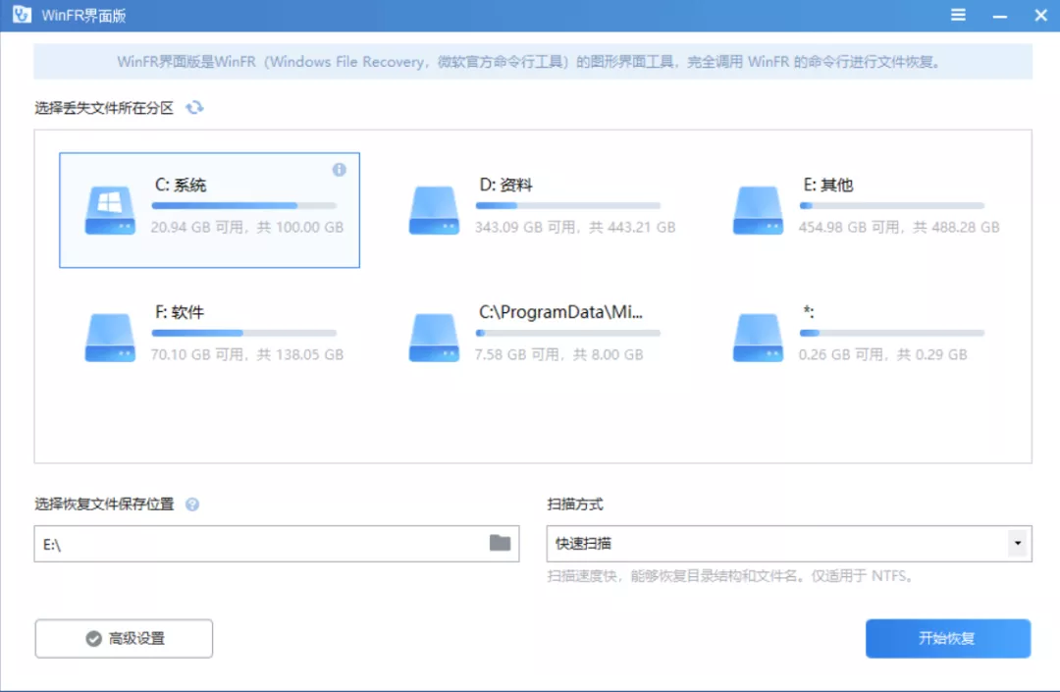Click E: 其他 usage bar
This screenshot has height=692, width=1060.
tap(891, 205)
